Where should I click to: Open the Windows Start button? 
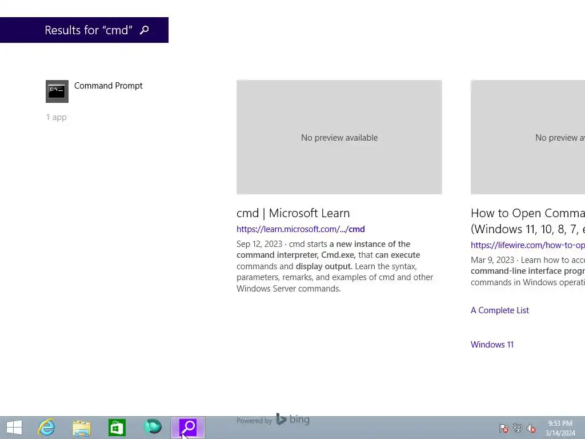14,428
